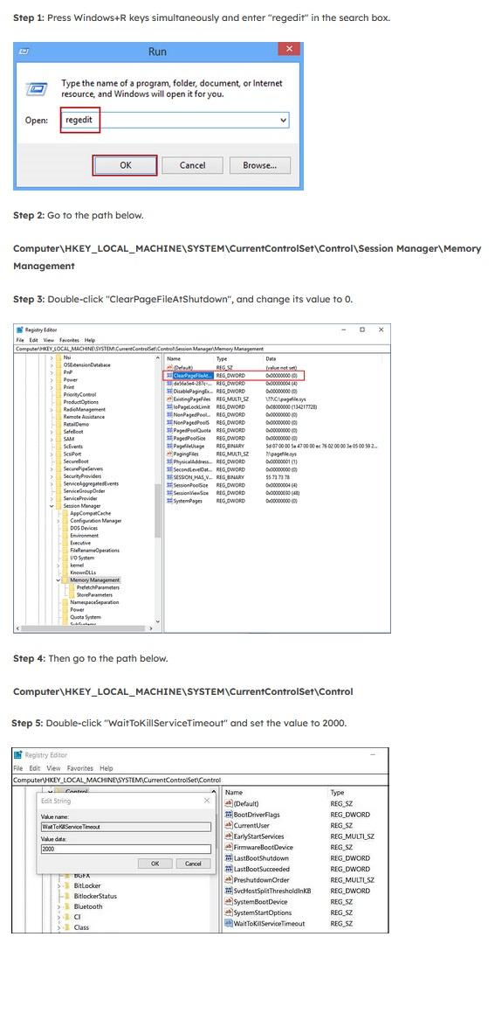Click the icon beside SvcHostSplitThresholdInKB value
The image size is (495, 1013).
(x=229, y=891)
